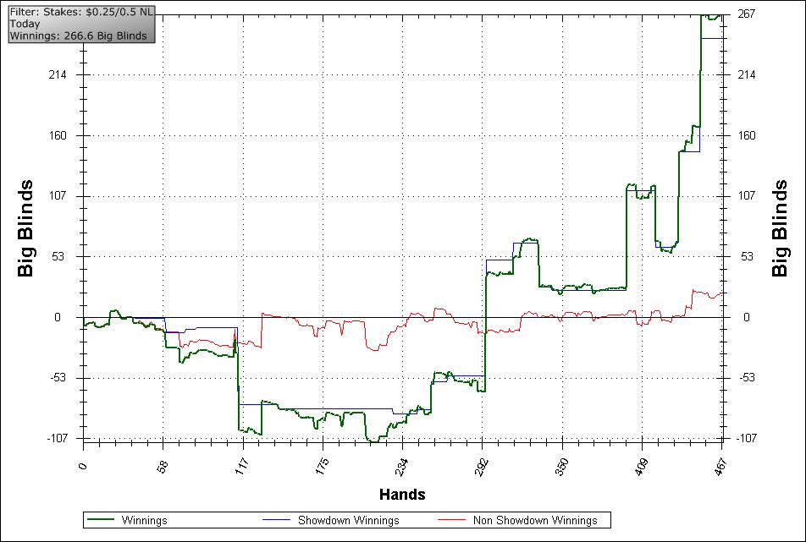Click the '409' tick on Hands axis
This screenshot has height=542, width=806.
[641, 467]
